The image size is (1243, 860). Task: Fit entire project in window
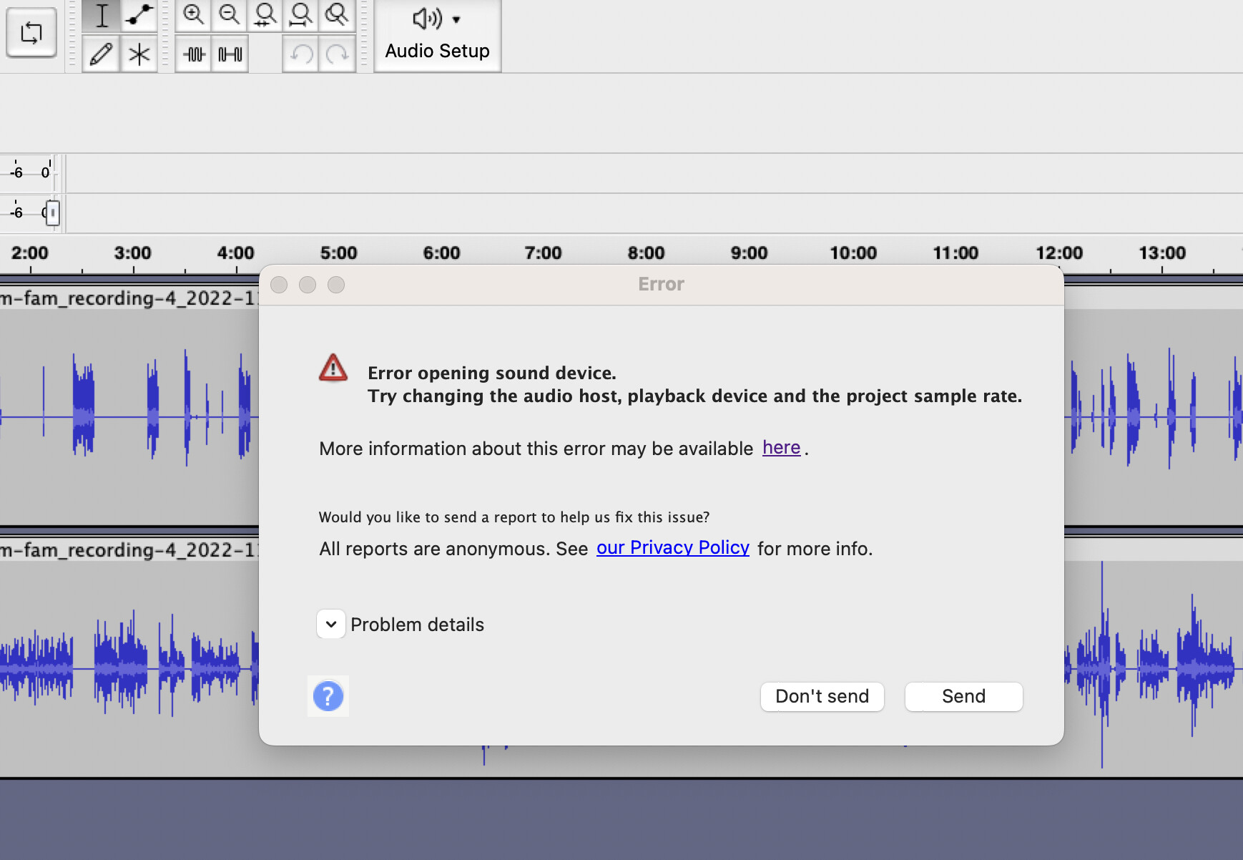point(302,14)
